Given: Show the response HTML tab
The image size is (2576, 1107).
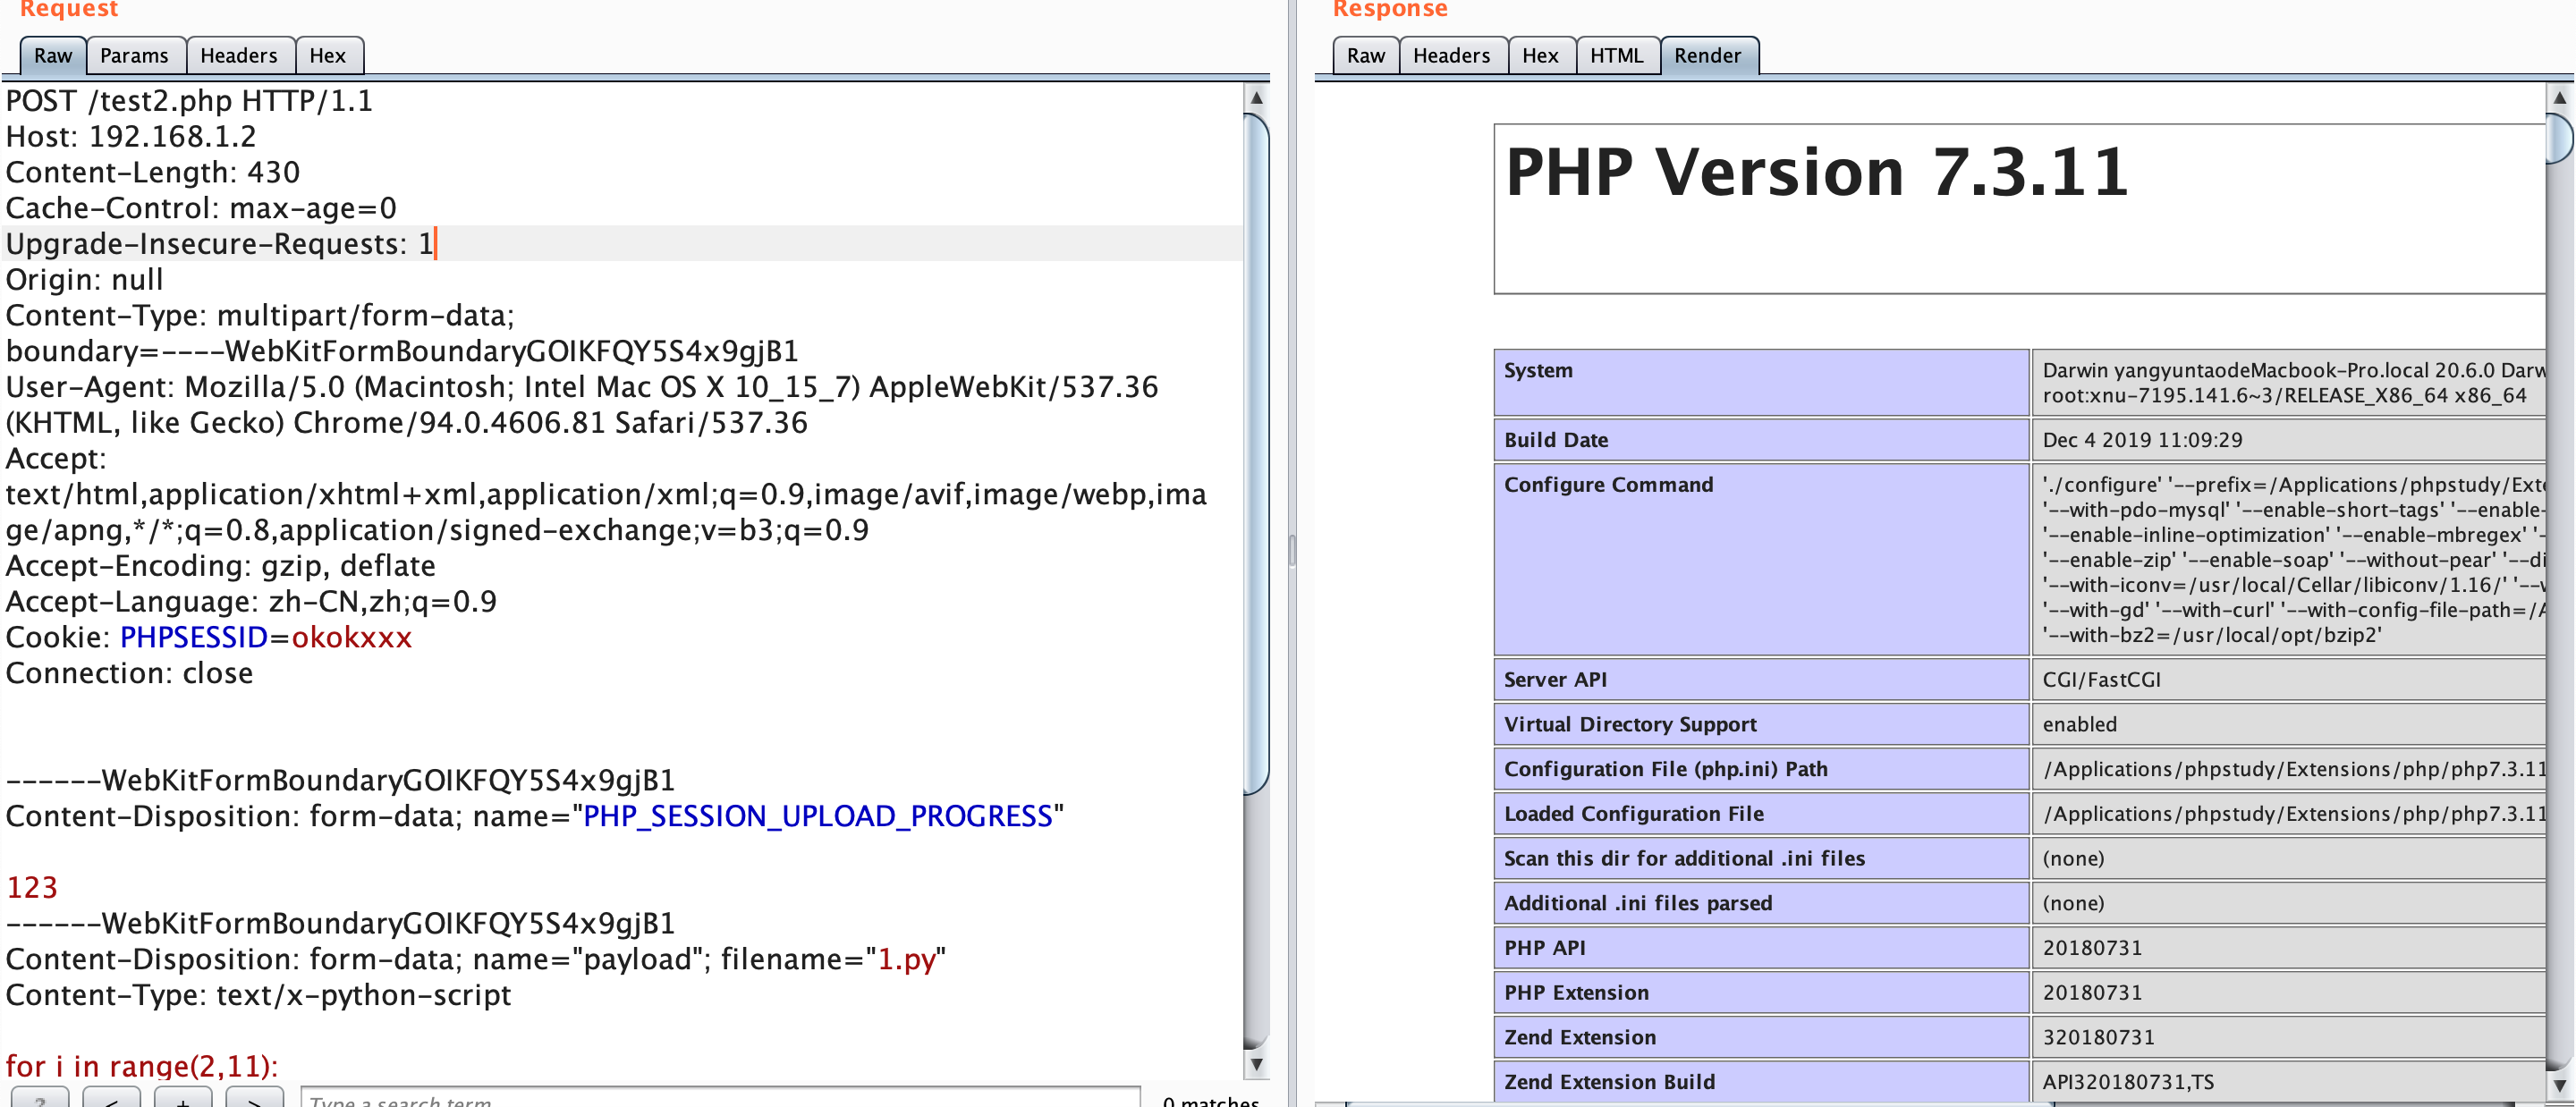Looking at the screenshot, I should pyautogui.click(x=1616, y=56).
